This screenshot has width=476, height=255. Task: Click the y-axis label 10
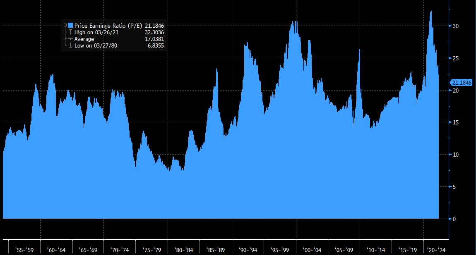[455, 155]
